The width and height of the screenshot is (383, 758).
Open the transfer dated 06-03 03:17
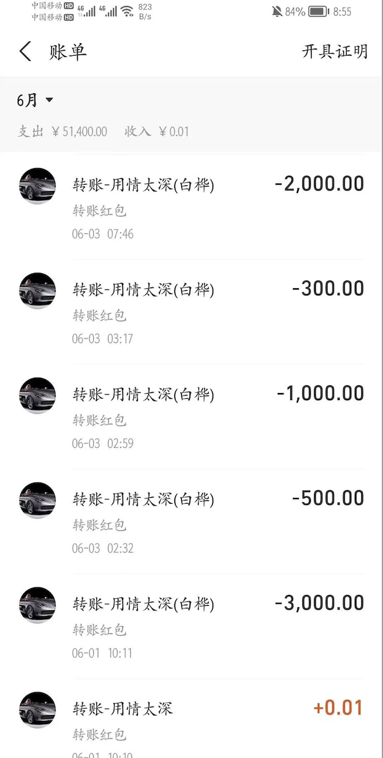pyautogui.click(x=191, y=312)
